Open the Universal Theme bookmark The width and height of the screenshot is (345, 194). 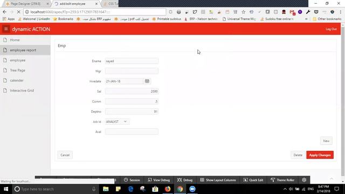(239, 19)
